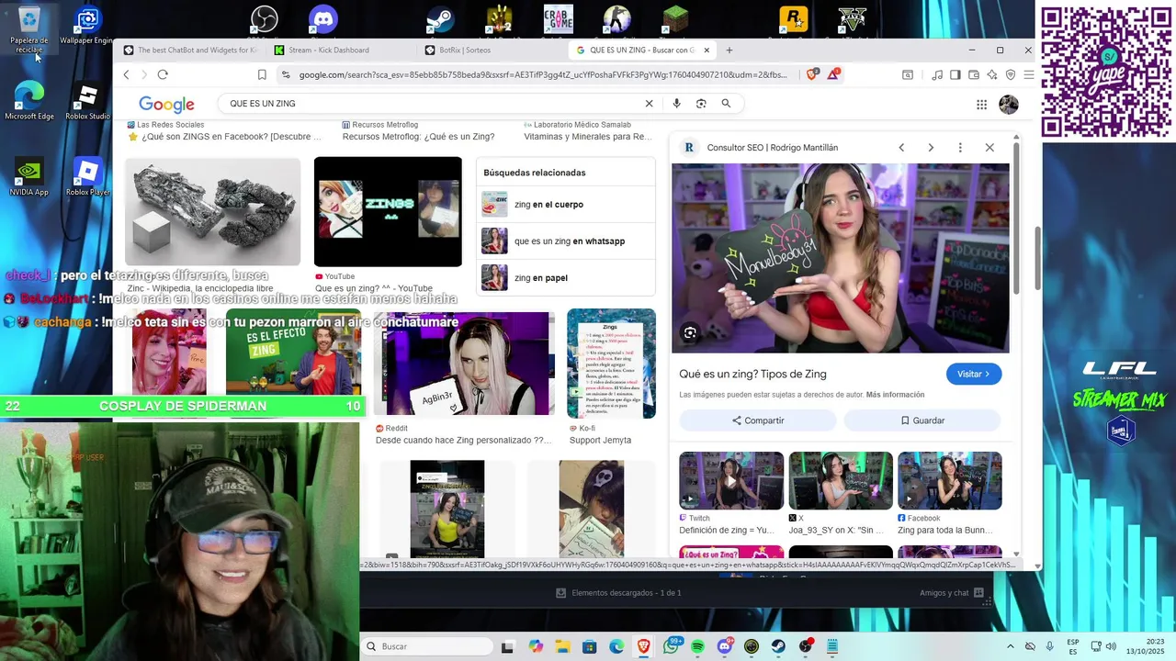The width and height of the screenshot is (1176, 661).
Task: Open File Explorer from the taskbar
Action: (562, 646)
